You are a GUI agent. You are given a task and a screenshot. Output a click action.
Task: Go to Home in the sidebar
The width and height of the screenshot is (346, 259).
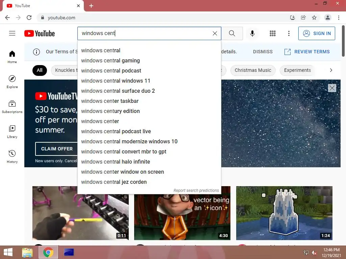12,57
